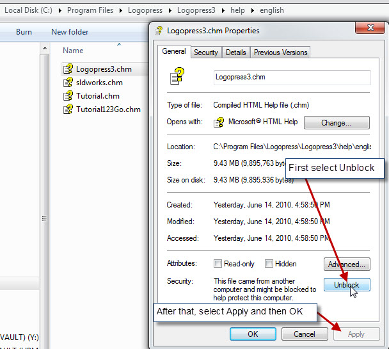Select Logopress3.chm file icon in Explorer
The width and height of the screenshot is (389, 349).
pos(68,69)
